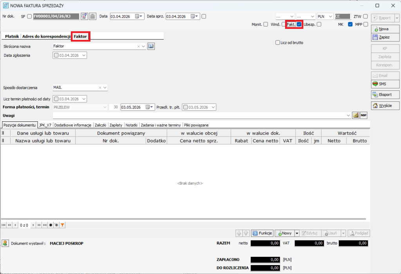Click into the Uwagi text field
The width and height of the screenshot is (401, 274).
(200, 115)
